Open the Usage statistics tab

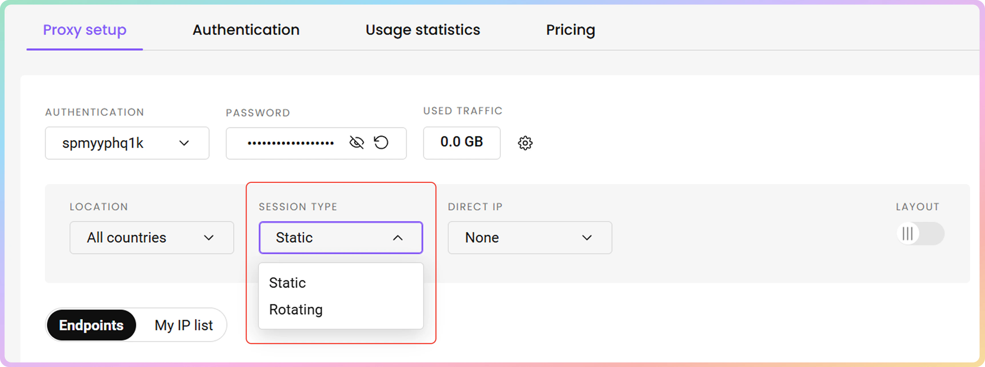[x=423, y=30]
